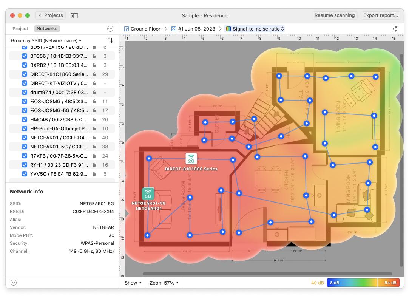The width and height of the screenshot is (409, 297).
Task: Click the Ground Floor plan icon
Action: pyautogui.click(x=127, y=29)
